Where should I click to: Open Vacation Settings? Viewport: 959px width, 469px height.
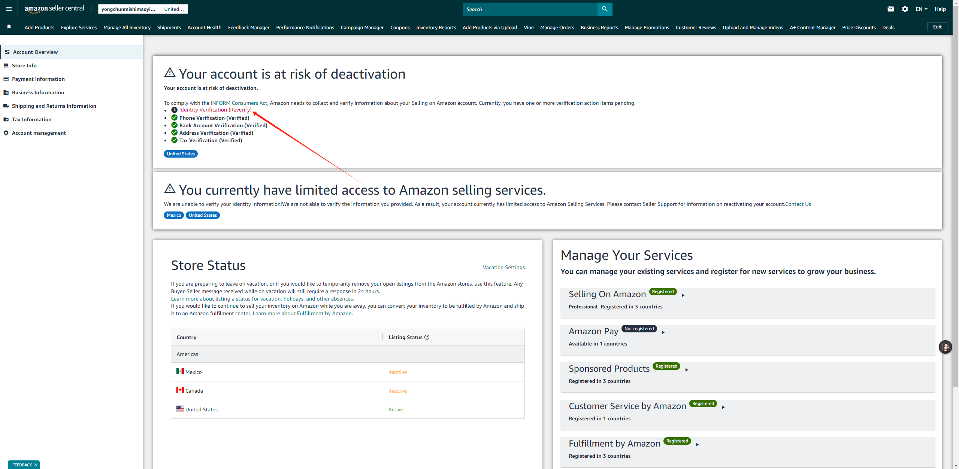[x=503, y=267]
